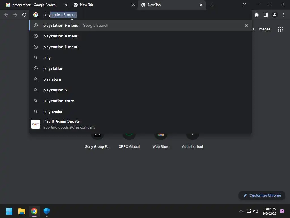Open a new tab with plus button
This screenshot has height=218, width=290.
pyautogui.click(x=212, y=5)
